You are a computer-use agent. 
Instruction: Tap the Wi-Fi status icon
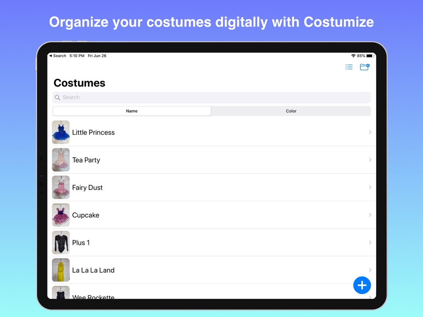click(353, 56)
